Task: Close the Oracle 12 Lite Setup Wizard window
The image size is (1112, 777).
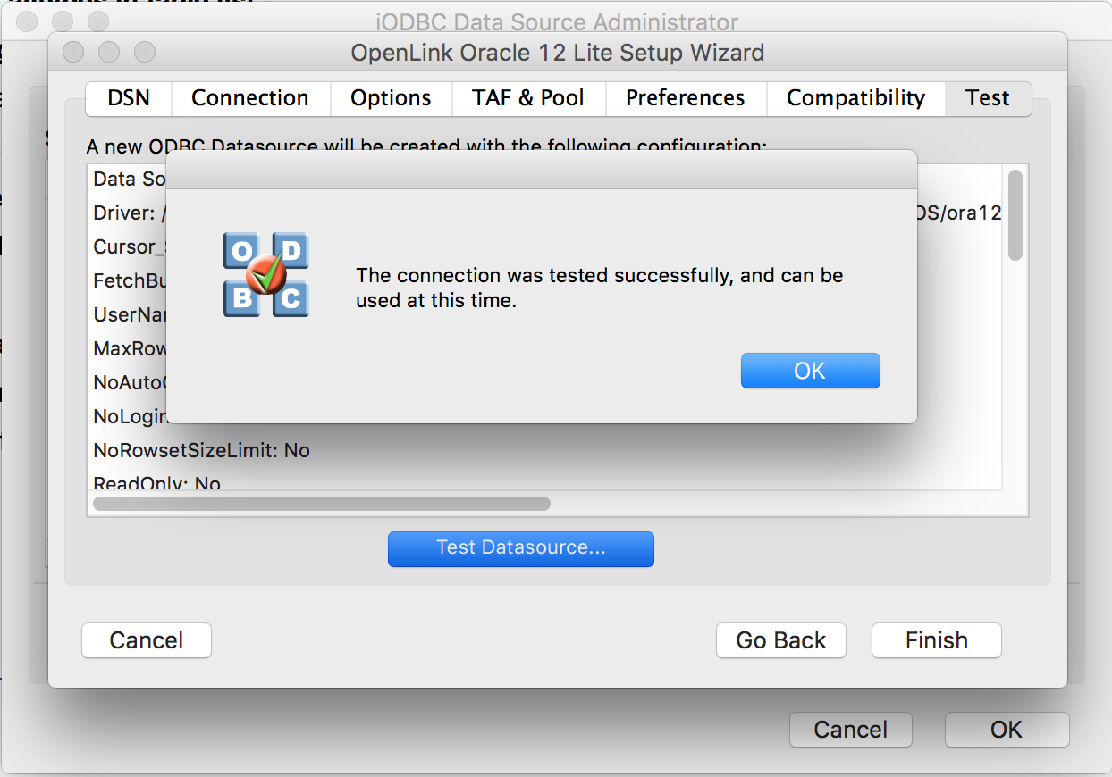Action: [73, 53]
